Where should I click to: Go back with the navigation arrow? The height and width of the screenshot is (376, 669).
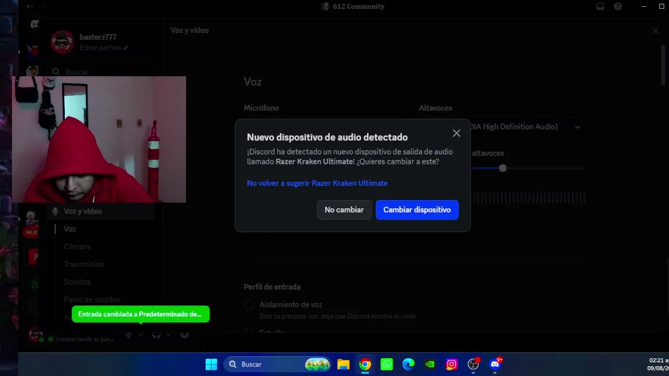[30, 7]
